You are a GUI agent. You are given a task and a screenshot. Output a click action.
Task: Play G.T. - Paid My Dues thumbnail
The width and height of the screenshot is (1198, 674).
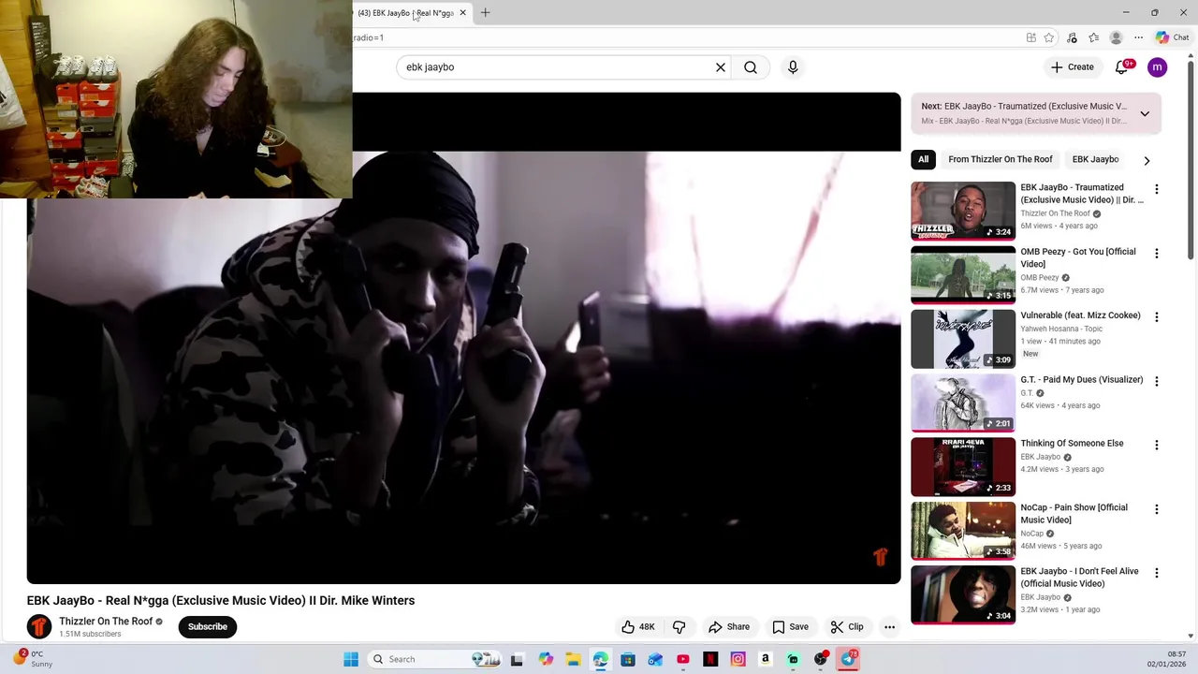coord(963,403)
